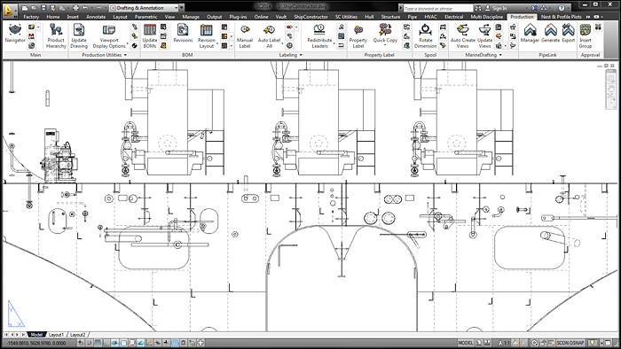Switch to the Structure tab
621x349 pixels.
click(x=390, y=17)
